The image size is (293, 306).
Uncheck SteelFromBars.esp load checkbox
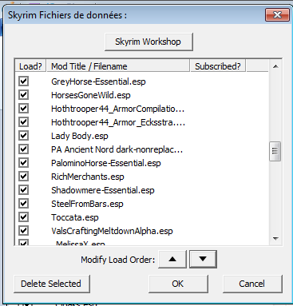[23, 203]
